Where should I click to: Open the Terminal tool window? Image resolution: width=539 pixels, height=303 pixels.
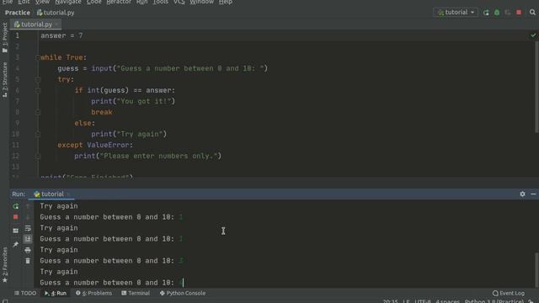pos(136,293)
